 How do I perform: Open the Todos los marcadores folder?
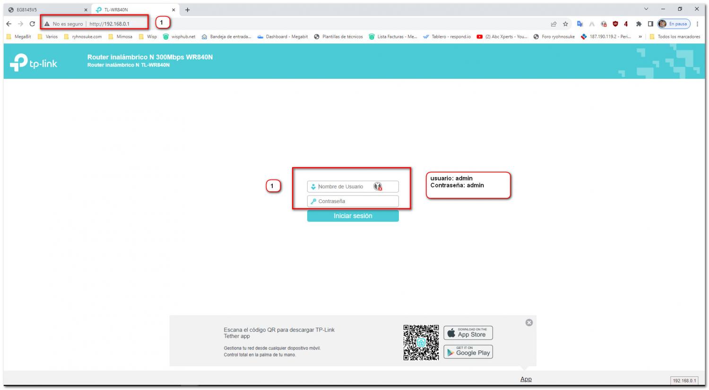pyautogui.click(x=675, y=37)
